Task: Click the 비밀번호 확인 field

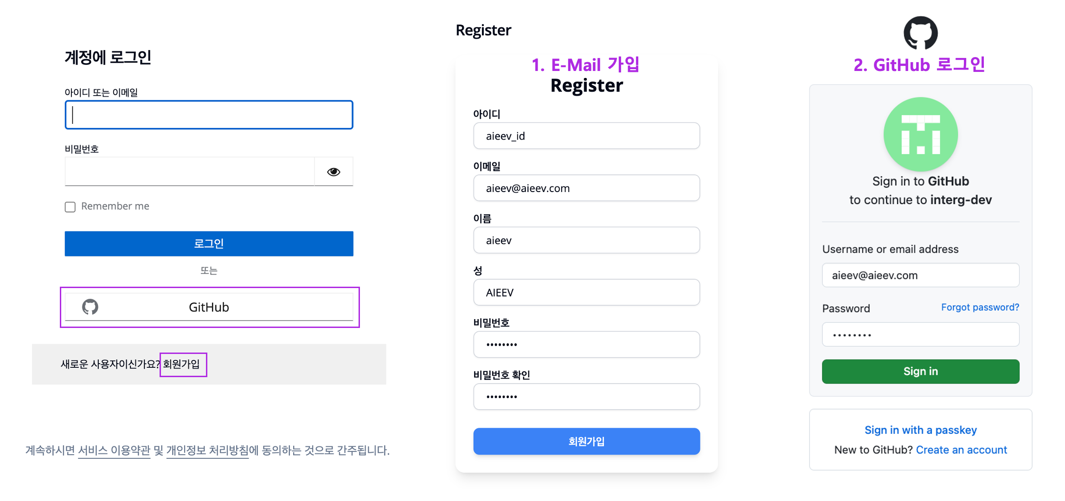Action: point(586,397)
